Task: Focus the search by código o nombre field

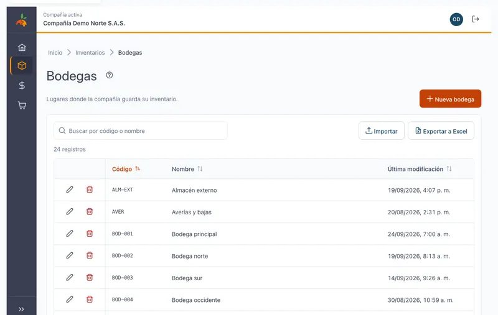Action: [141, 131]
